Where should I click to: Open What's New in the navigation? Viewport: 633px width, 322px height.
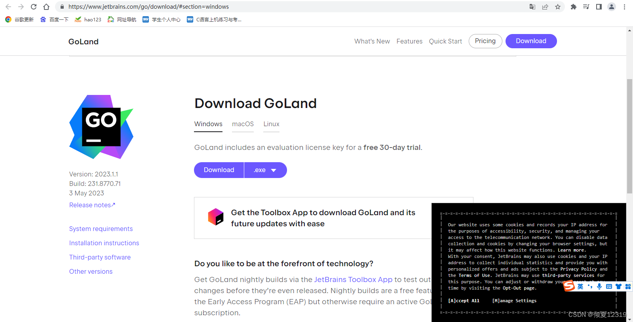372,41
